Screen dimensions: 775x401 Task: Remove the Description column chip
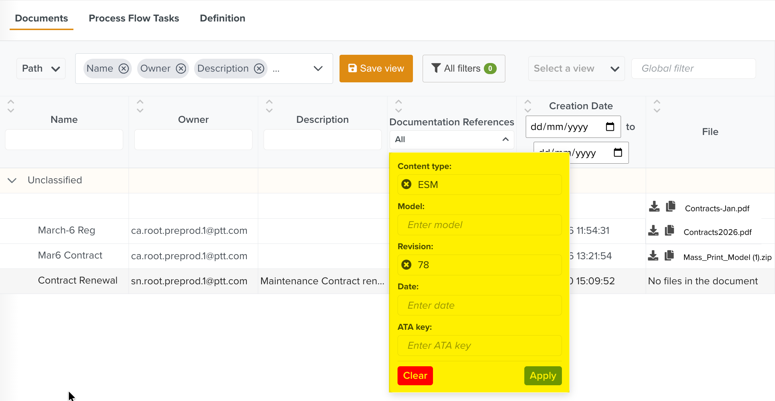pyautogui.click(x=259, y=68)
